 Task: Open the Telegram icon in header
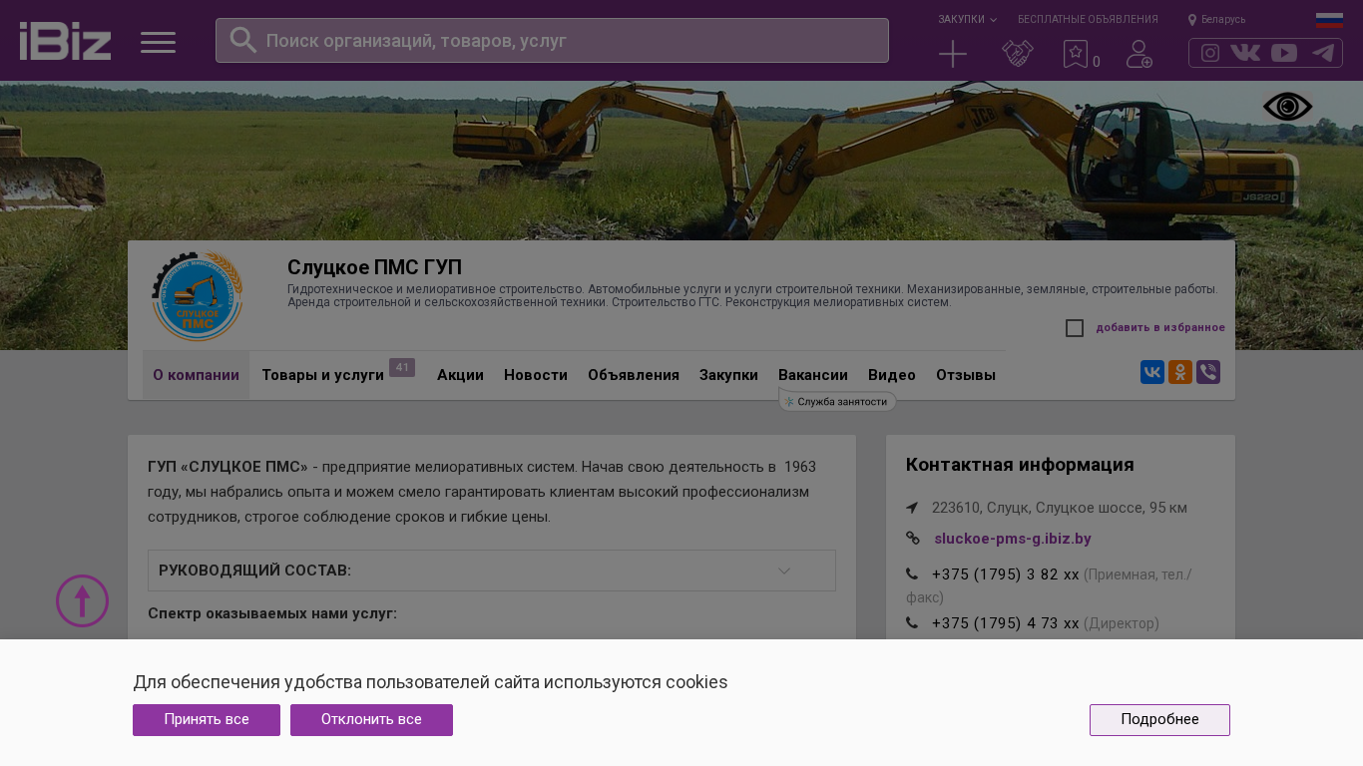(1323, 53)
